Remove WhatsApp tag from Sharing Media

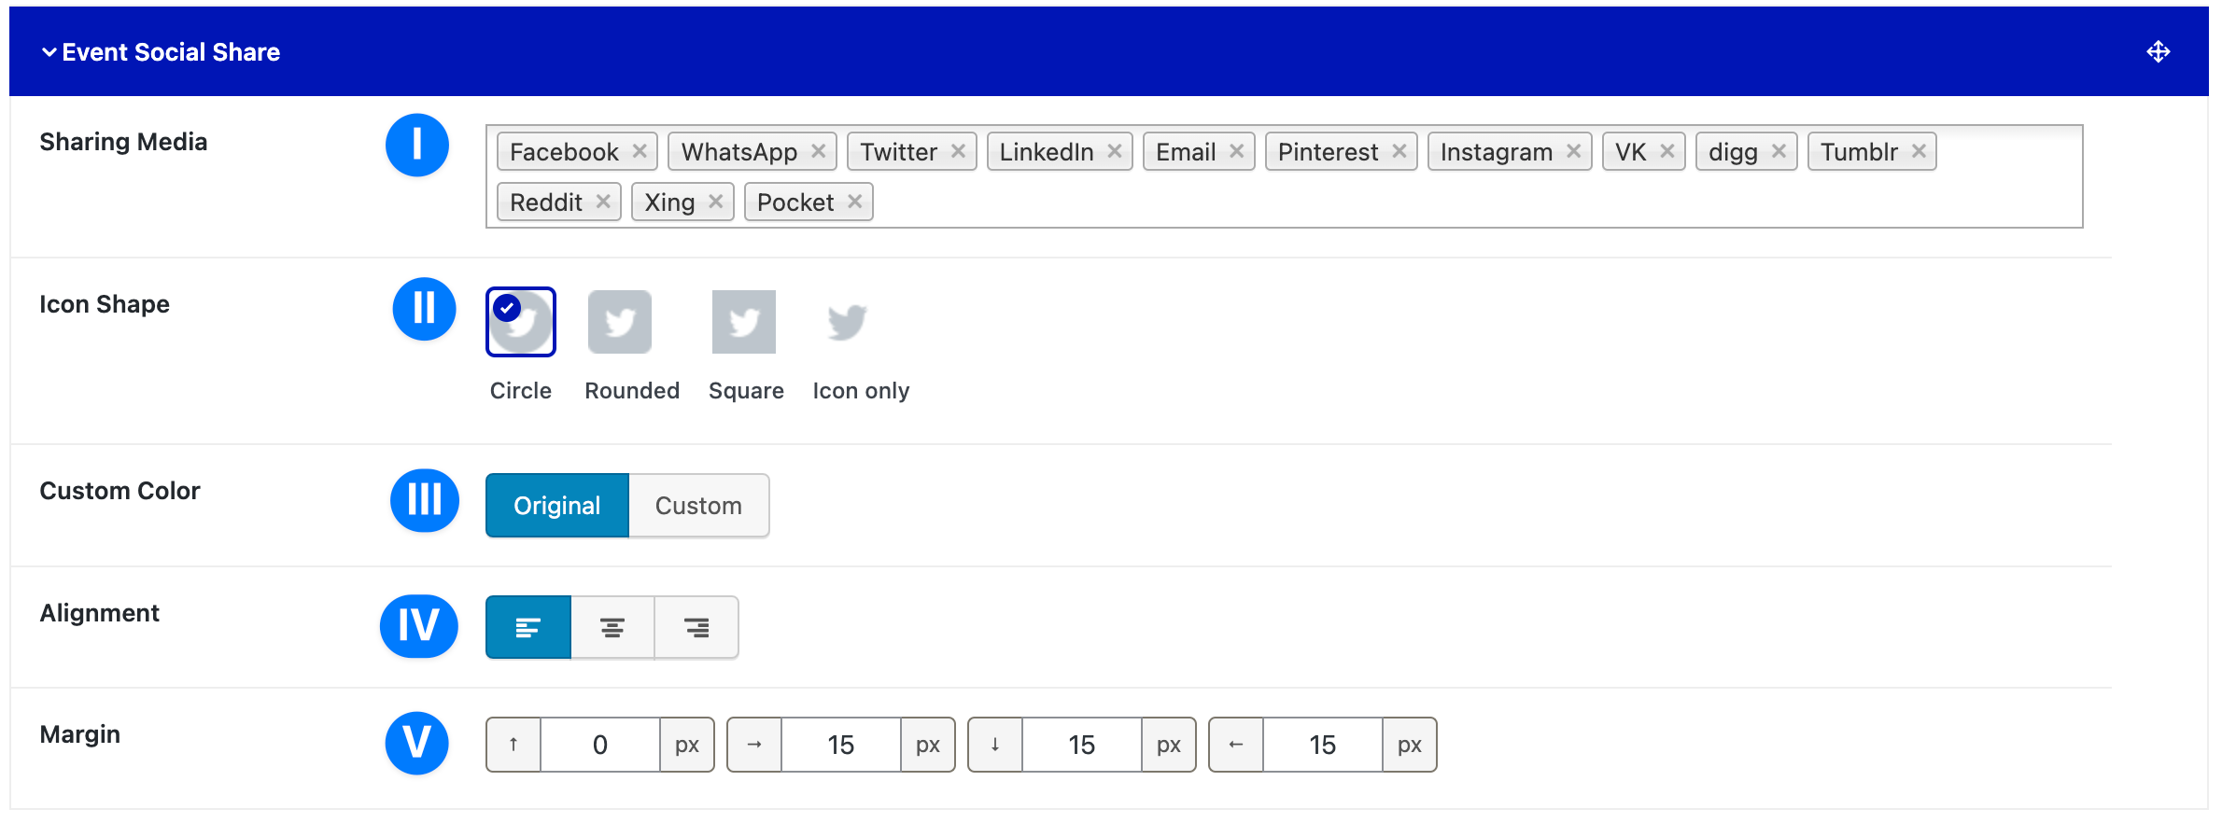[x=819, y=151]
